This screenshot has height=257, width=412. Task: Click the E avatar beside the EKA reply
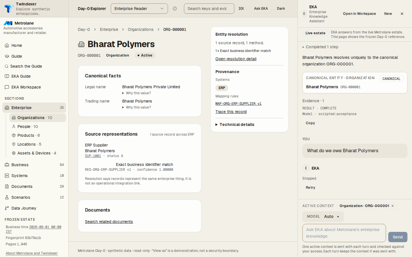pos(306,168)
